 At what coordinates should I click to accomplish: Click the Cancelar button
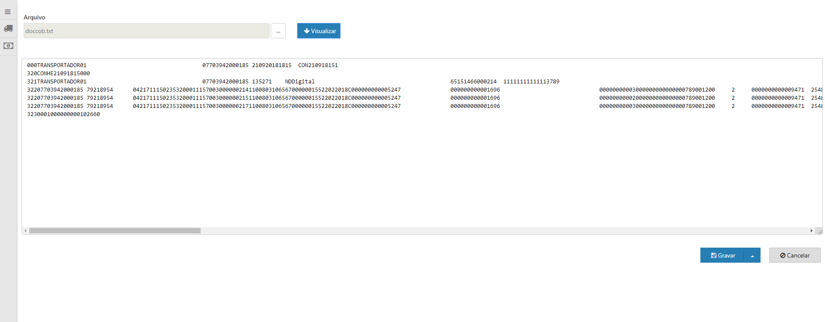tap(794, 255)
